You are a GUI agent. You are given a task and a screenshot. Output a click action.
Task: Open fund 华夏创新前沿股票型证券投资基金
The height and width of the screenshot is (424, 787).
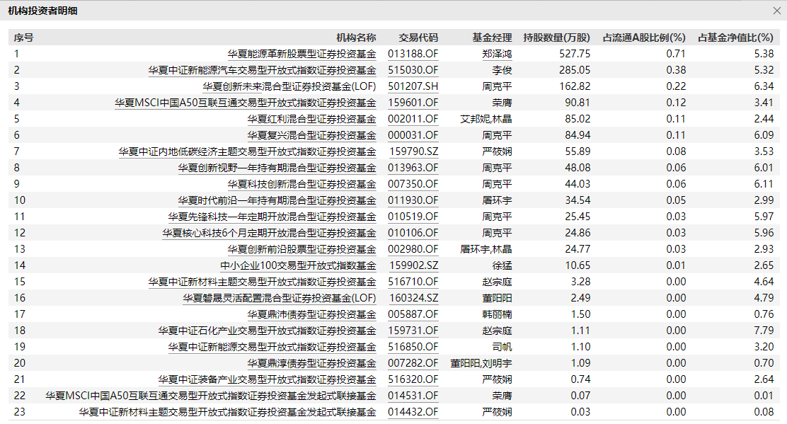pos(301,249)
